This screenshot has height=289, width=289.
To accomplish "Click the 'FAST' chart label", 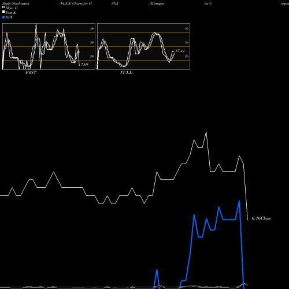I will [x=31, y=73].
